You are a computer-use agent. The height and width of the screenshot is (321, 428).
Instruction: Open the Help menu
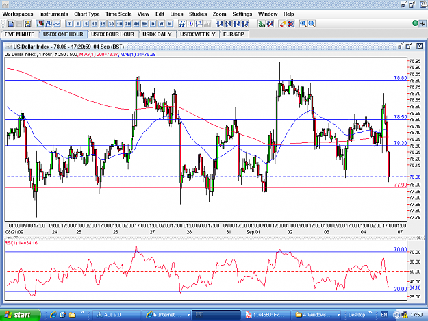tap(288, 14)
